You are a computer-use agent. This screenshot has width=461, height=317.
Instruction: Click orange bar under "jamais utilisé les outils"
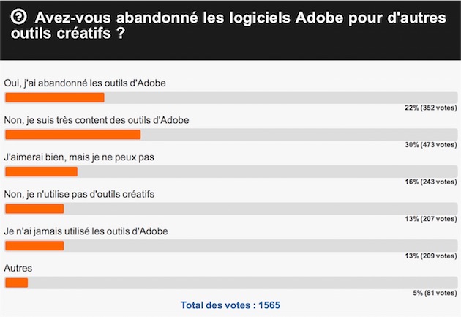click(x=34, y=246)
